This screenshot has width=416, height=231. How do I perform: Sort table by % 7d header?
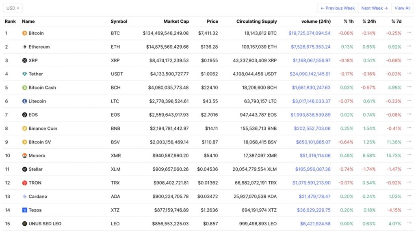[x=396, y=21]
